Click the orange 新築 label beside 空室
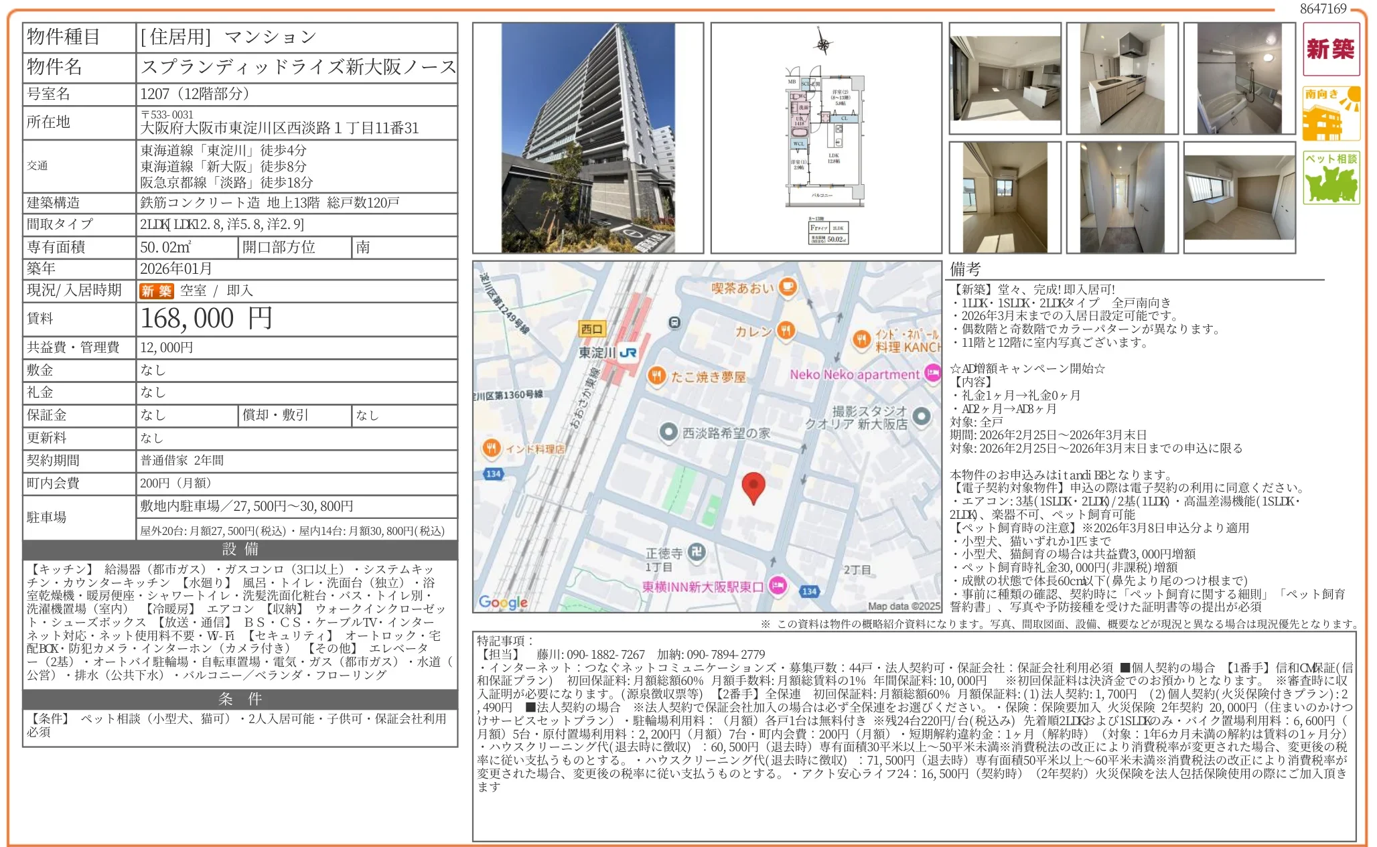 [x=156, y=291]
